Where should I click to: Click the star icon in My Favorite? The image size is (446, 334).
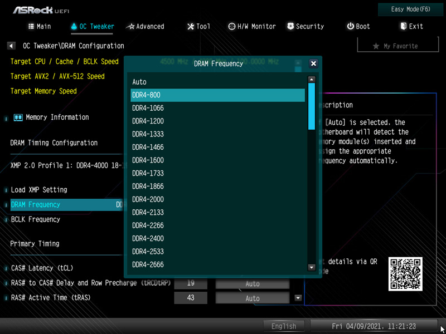(376, 46)
